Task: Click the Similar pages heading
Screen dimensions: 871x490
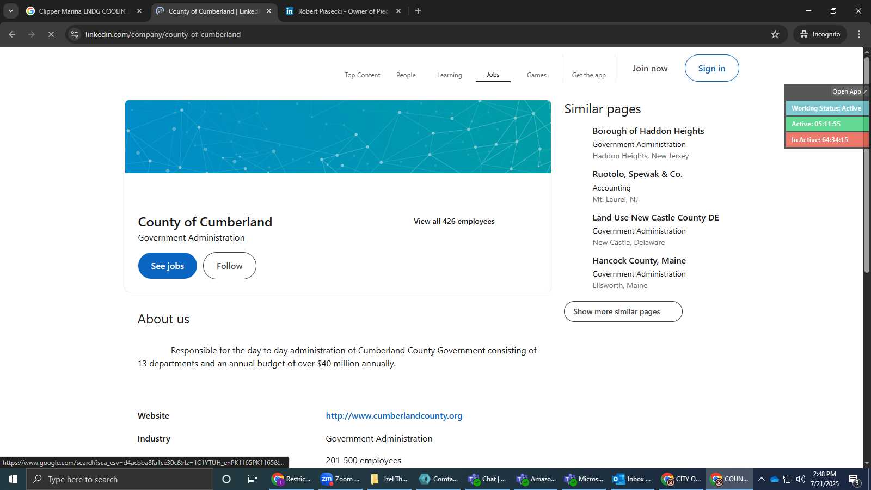Action: point(603,109)
